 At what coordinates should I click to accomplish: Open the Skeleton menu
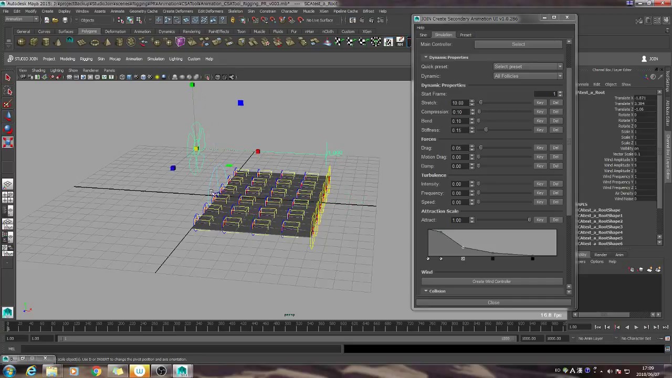pyautogui.click(x=235, y=11)
